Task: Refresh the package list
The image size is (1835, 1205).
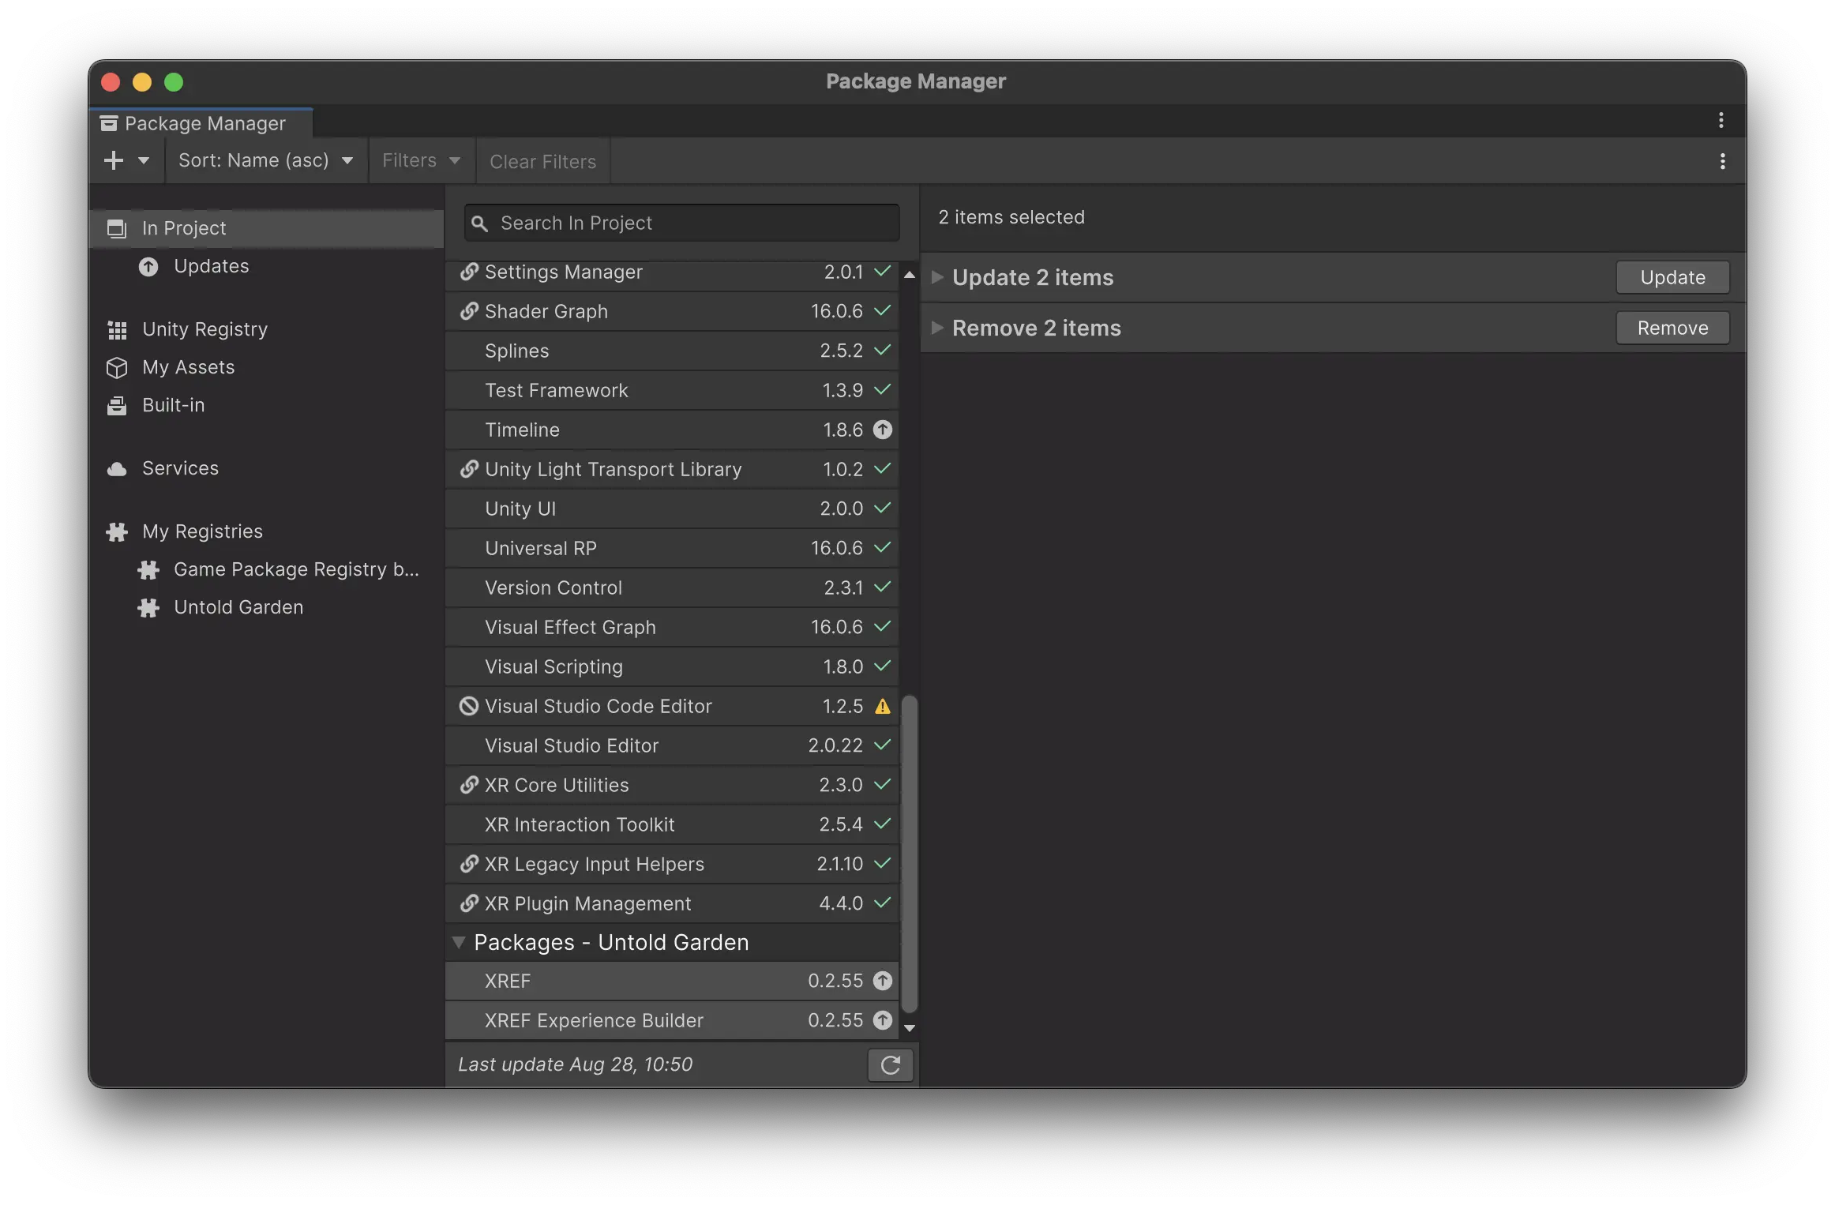Action: [890, 1064]
